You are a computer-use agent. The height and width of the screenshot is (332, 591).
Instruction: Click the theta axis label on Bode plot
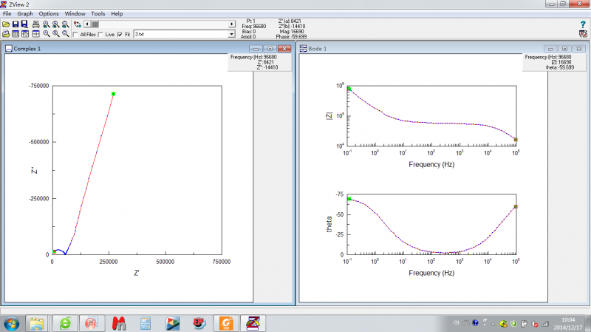(329, 224)
